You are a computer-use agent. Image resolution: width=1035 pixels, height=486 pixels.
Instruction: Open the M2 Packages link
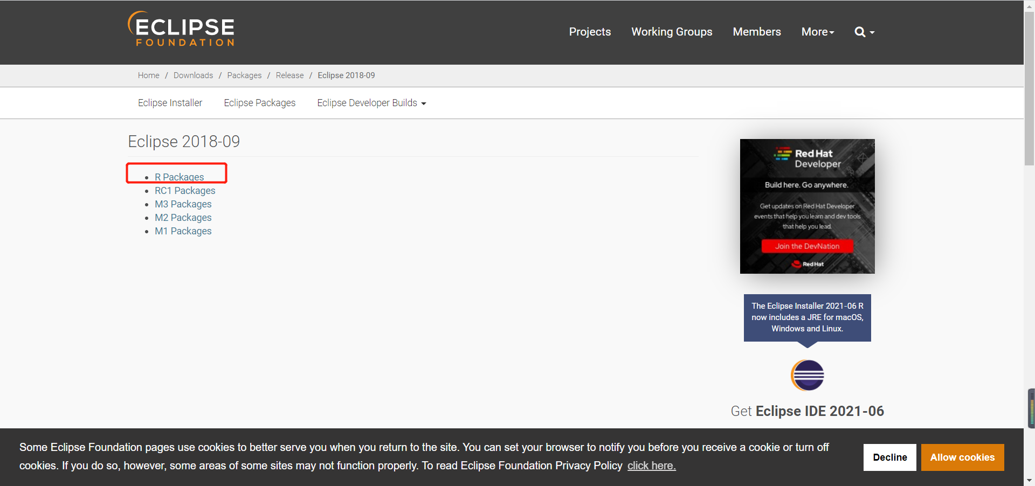point(183,218)
